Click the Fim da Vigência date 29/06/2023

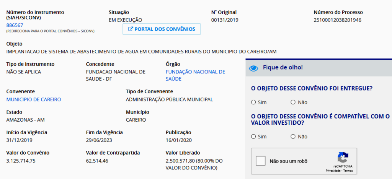point(98,140)
